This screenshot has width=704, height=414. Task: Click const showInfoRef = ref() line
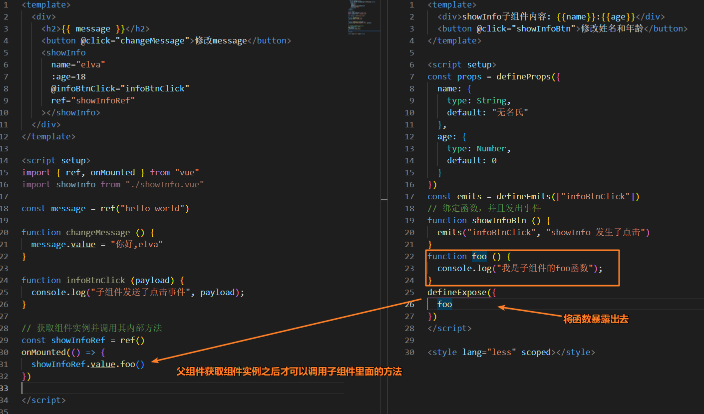83,340
